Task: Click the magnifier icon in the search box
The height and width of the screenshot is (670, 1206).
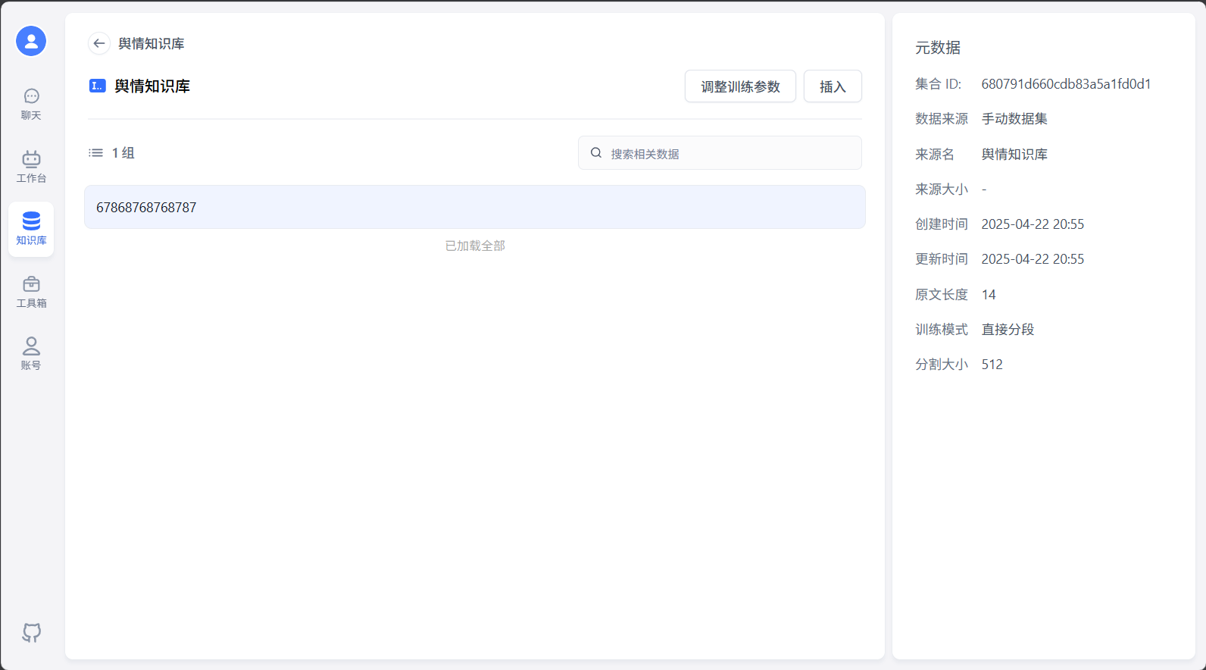Action: tap(596, 153)
